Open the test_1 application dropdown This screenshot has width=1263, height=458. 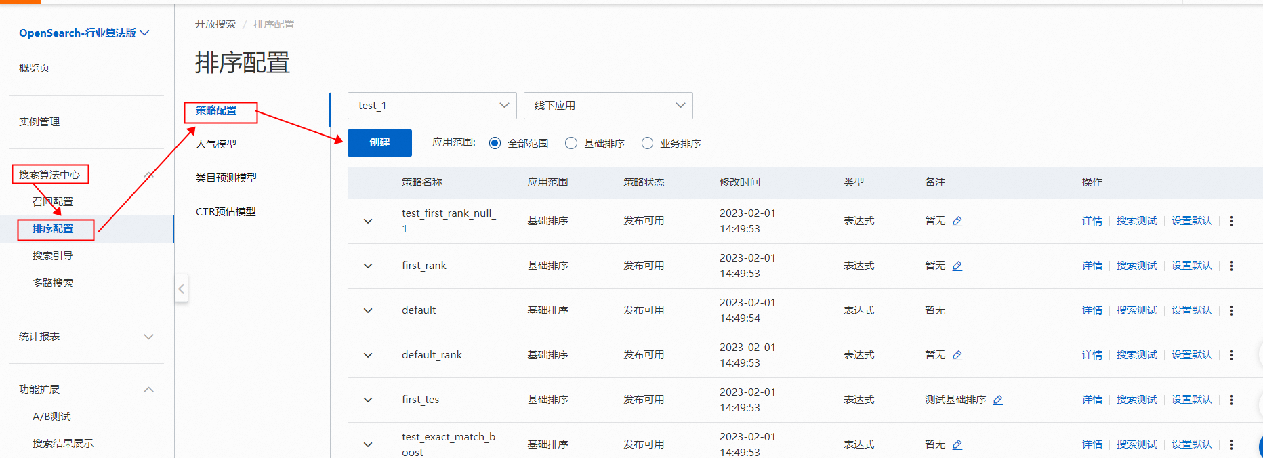coord(432,106)
